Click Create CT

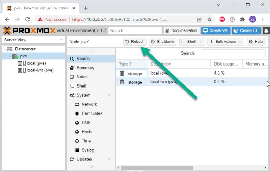tap(246, 30)
